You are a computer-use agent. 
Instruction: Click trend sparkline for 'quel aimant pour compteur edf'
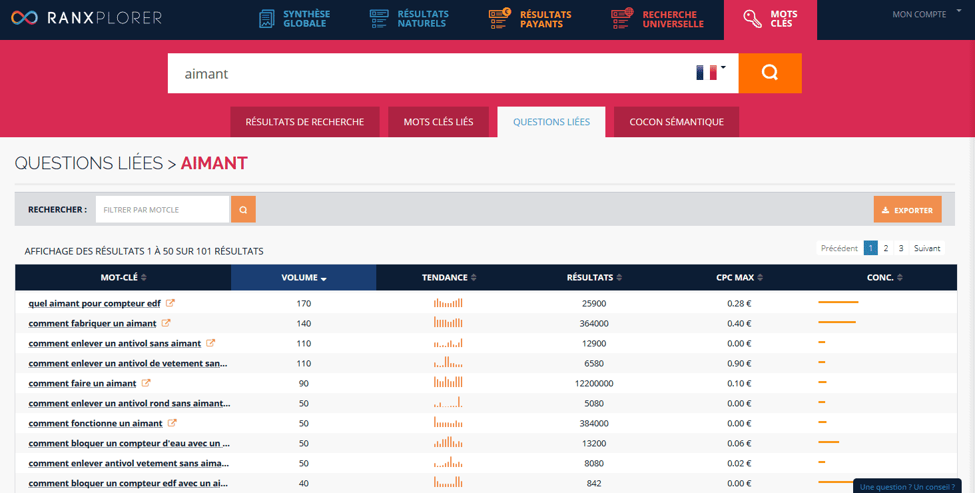tap(448, 303)
